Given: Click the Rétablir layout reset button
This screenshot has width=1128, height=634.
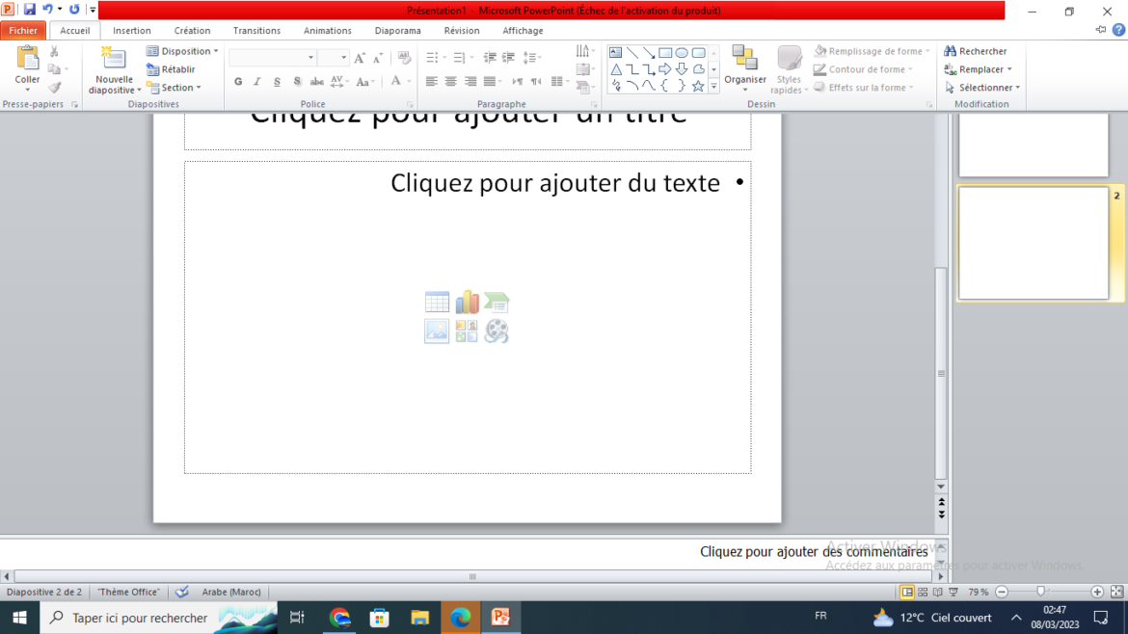Looking at the screenshot, I should (171, 69).
